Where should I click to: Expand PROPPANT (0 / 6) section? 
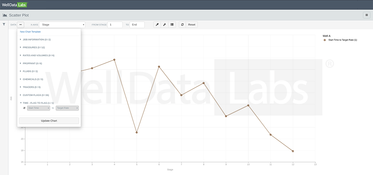pos(31,63)
